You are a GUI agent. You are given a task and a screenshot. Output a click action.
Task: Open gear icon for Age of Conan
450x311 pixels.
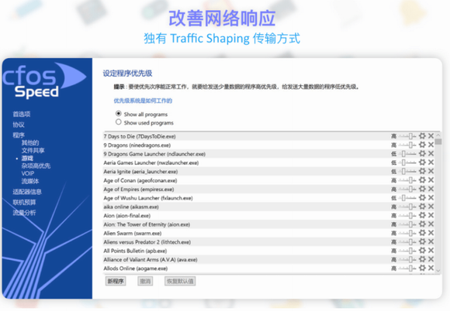[422, 180]
